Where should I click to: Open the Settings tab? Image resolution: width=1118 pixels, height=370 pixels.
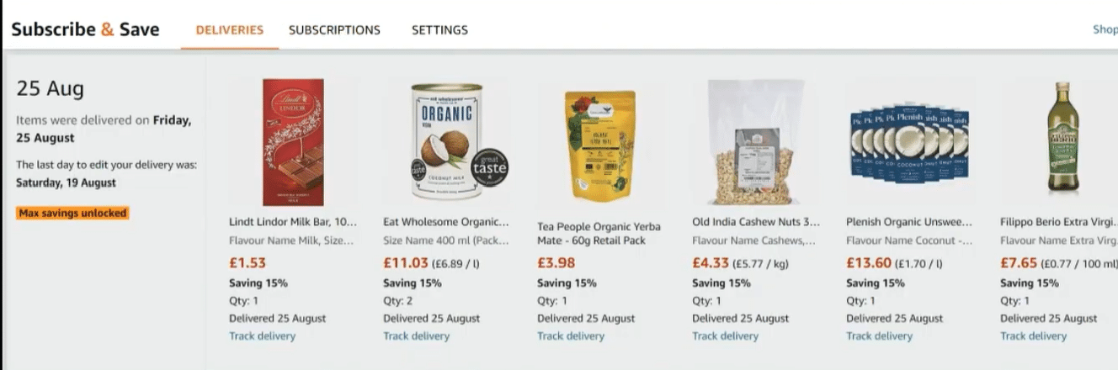point(439,30)
